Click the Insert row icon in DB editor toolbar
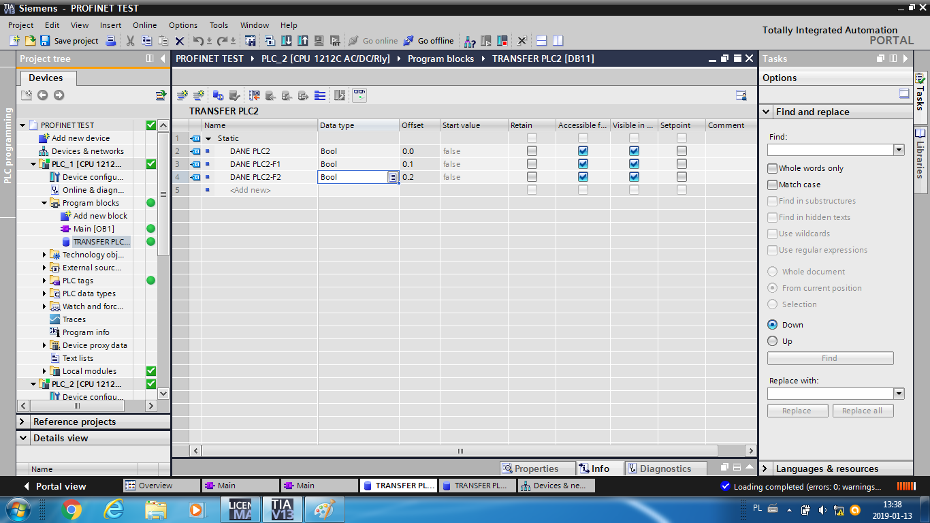Image resolution: width=930 pixels, height=523 pixels. point(182,95)
